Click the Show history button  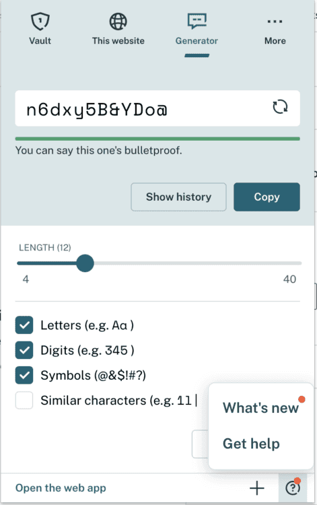pos(178,197)
